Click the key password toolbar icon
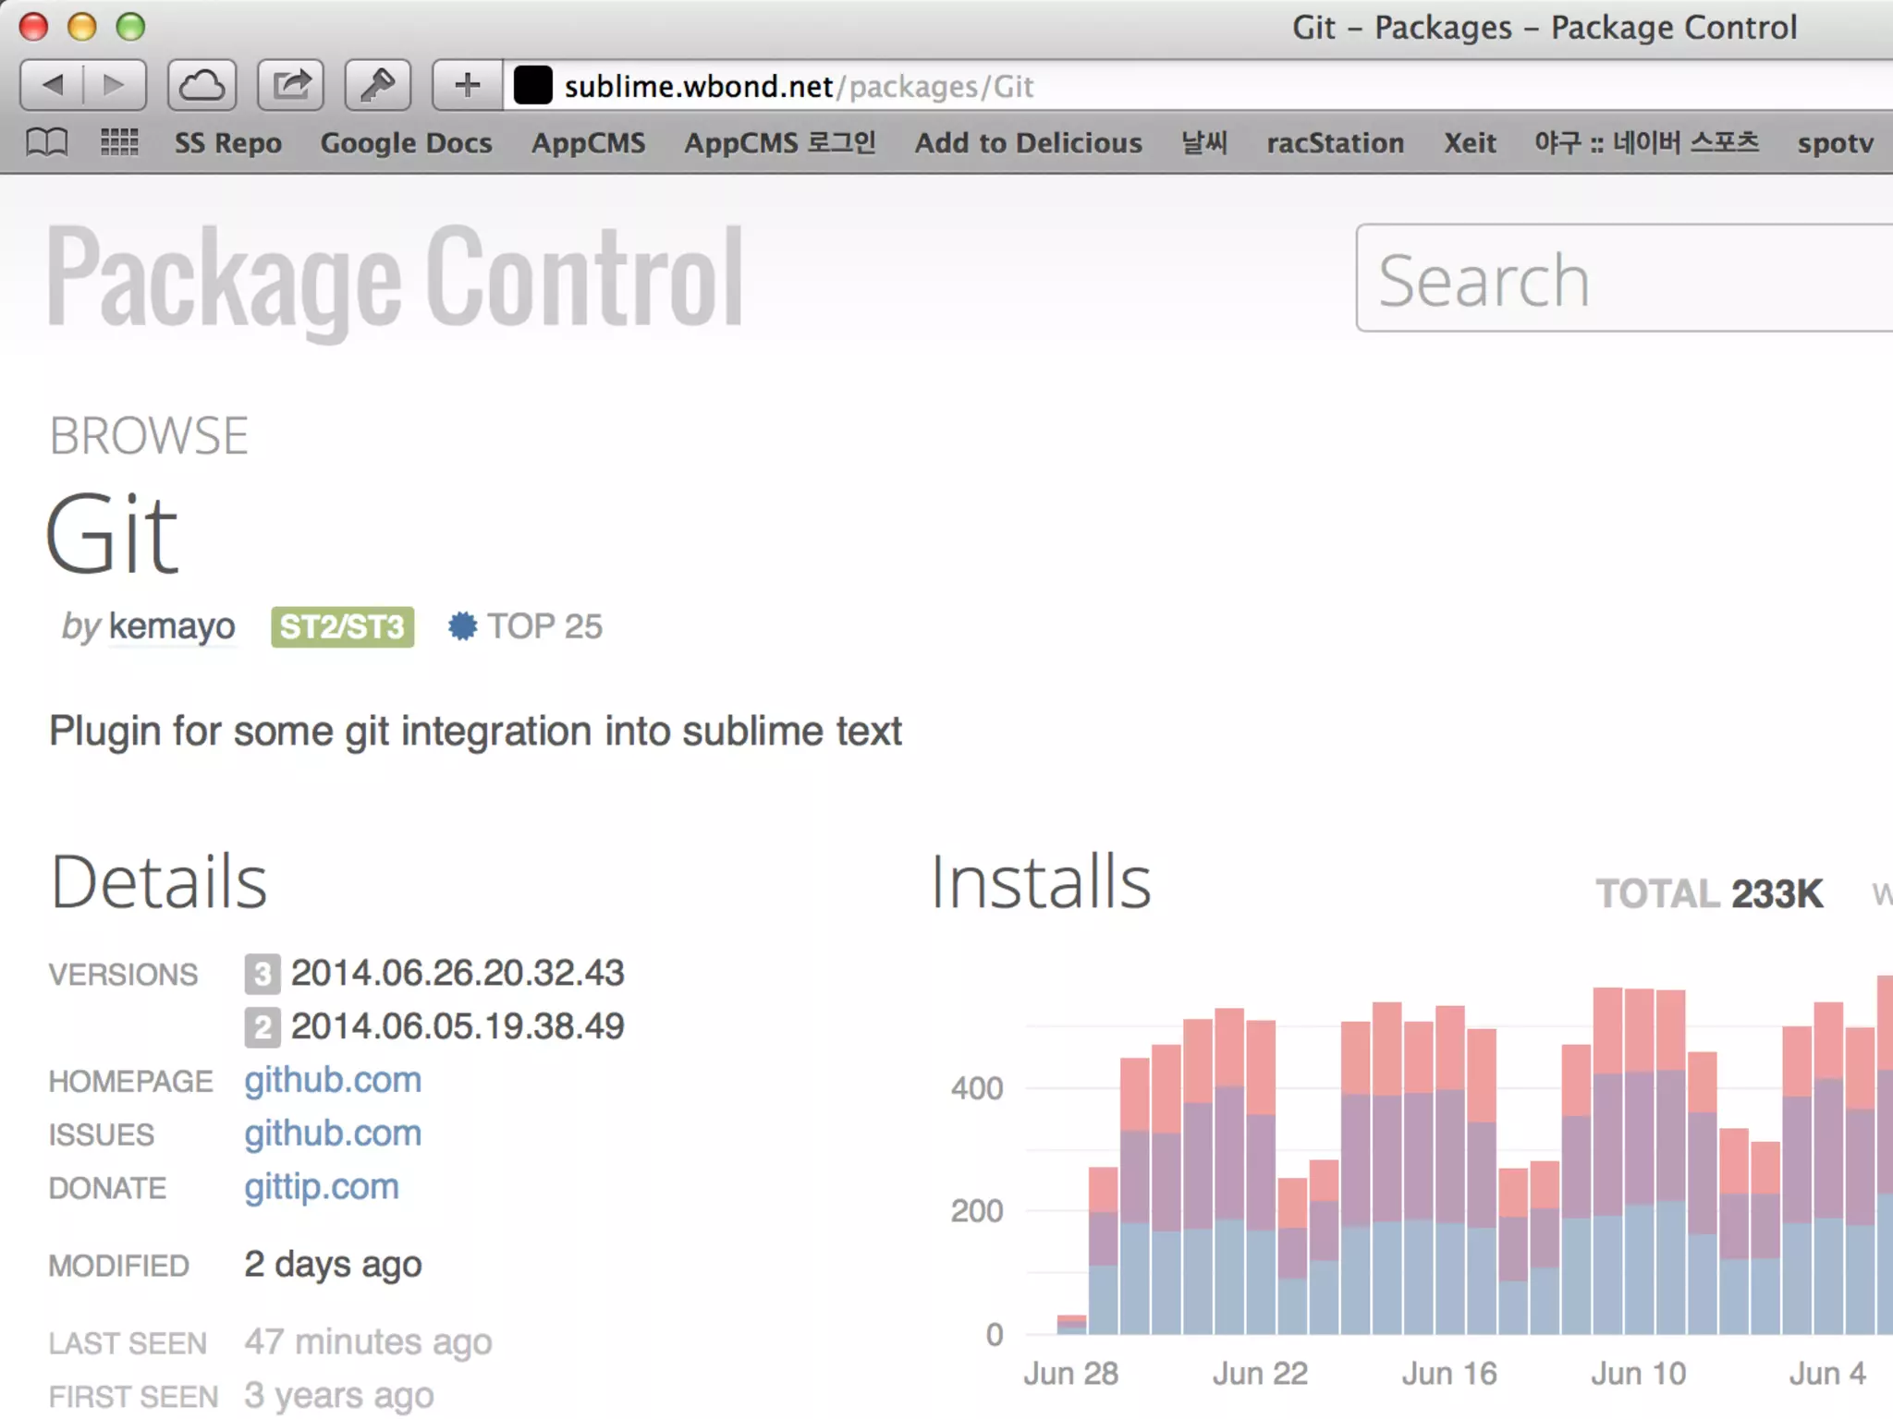The width and height of the screenshot is (1893, 1419). click(x=377, y=85)
